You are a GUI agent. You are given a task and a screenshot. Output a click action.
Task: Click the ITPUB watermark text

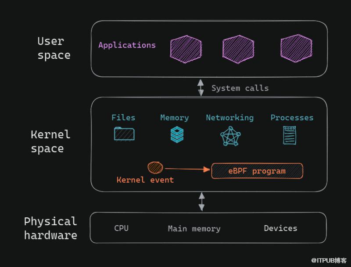tap(329, 260)
